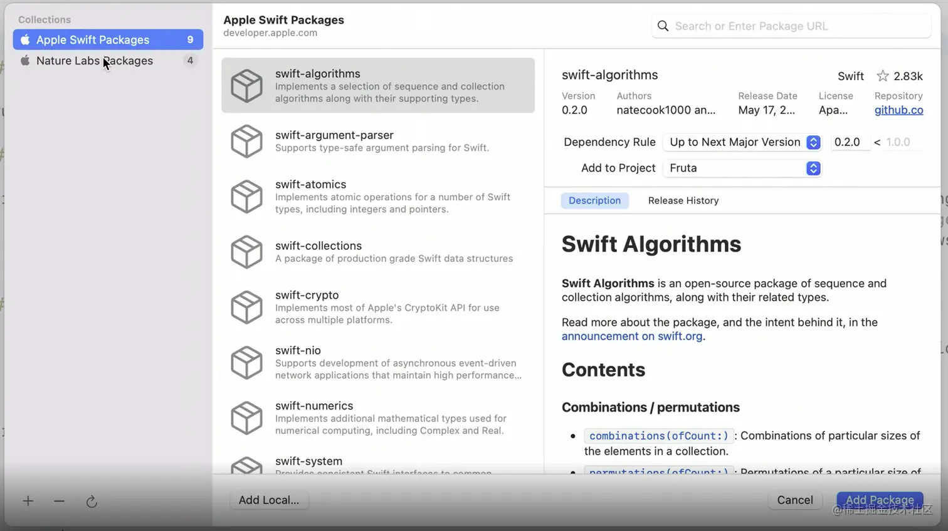Click the Swift language label beside the star
948x531 pixels.
(850, 76)
